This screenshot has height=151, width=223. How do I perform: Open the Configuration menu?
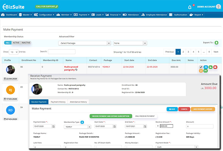click(44, 15)
